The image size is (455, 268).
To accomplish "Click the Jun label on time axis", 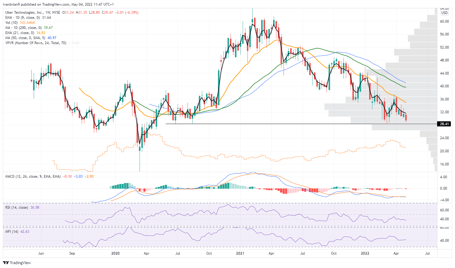I will (41, 253).
